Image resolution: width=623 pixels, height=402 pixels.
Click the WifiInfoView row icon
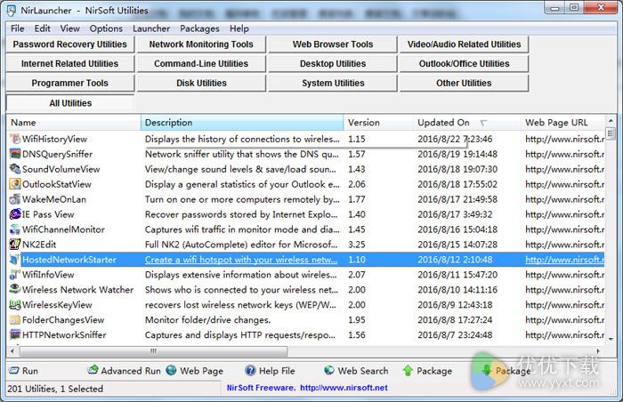(x=15, y=275)
